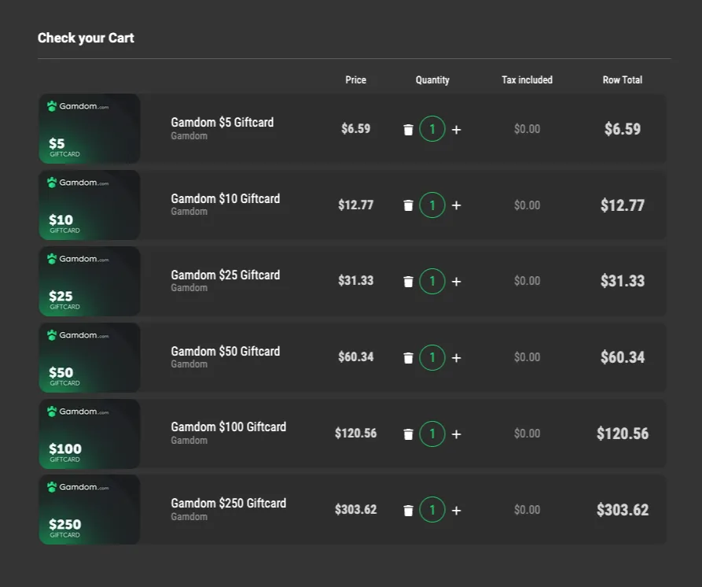The width and height of the screenshot is (702, 587).
Task: Increase the $100 Giftcard quantity by one
Action: (457, 434)
